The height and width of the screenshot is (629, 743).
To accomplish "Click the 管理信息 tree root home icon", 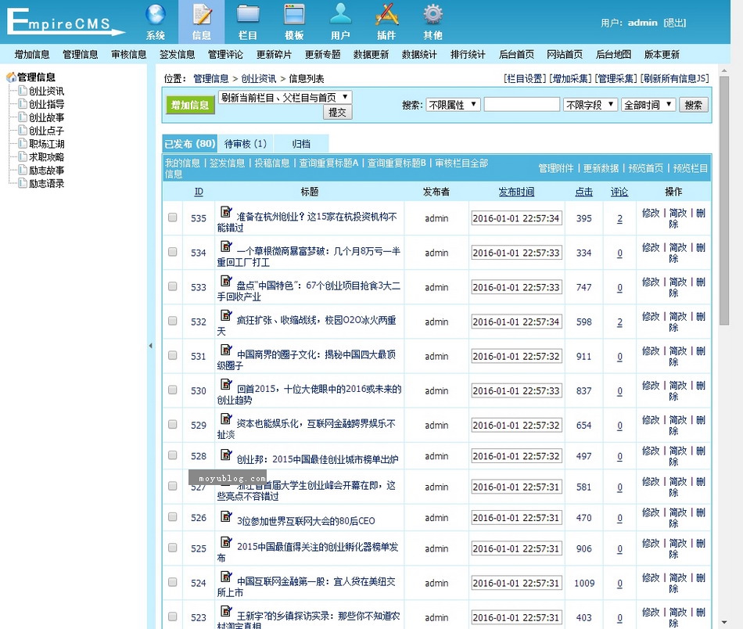I will [12, 77].
